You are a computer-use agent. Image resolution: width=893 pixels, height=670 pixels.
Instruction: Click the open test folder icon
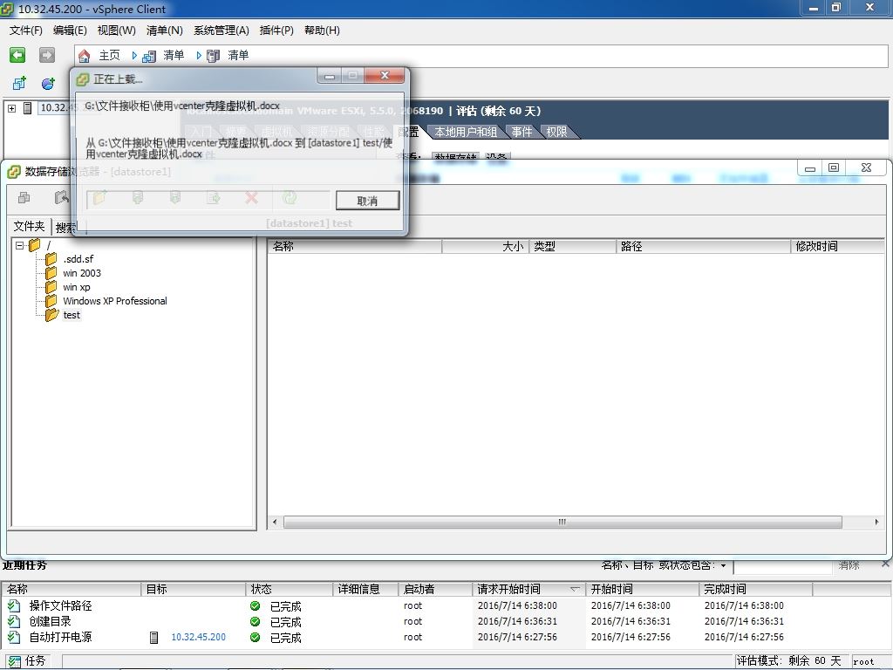pyautogui.click(x=51, y=315)
